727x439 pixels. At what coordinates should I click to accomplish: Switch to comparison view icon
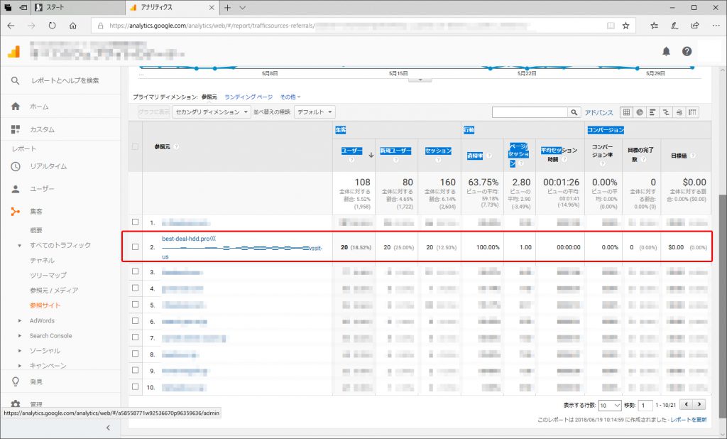(x=666, y=112)
